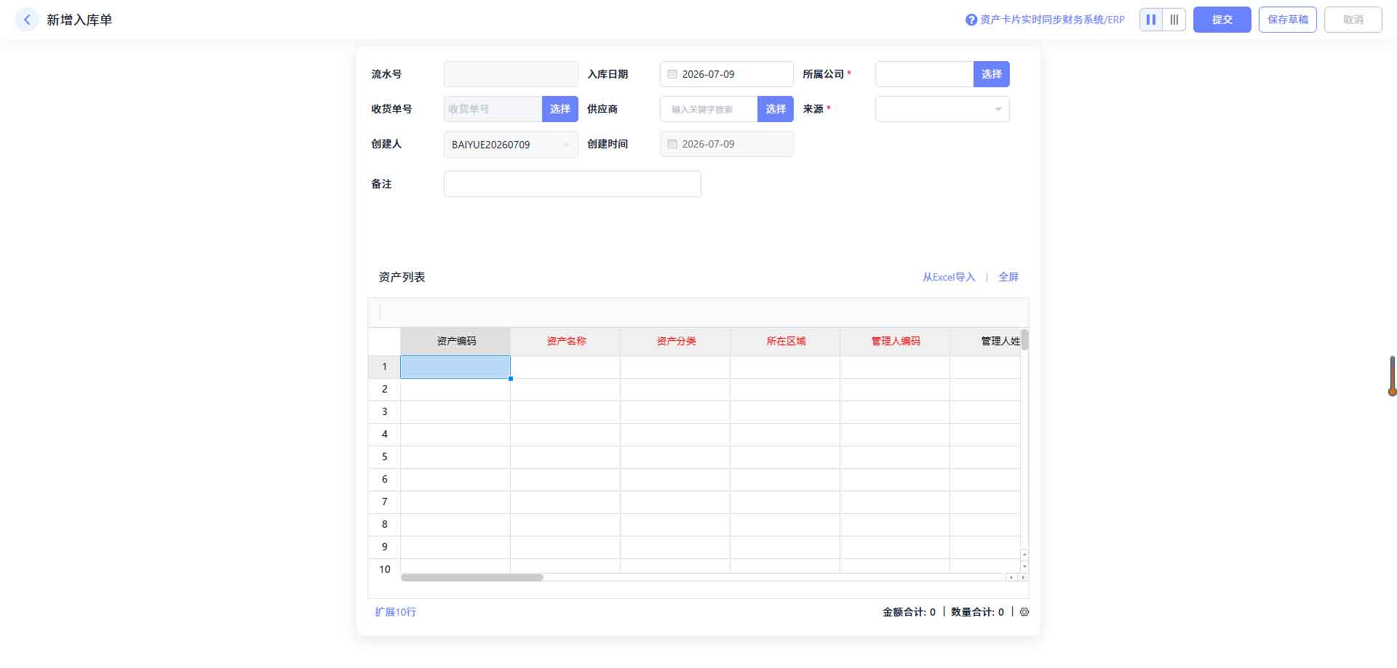This screenshot has height=668, width=1397.
Task: Select the row 2 header
Action: pos(384,390)
